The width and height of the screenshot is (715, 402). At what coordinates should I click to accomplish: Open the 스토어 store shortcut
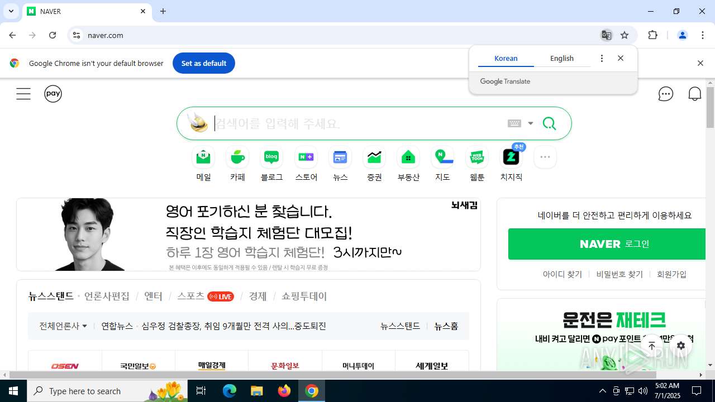tap(306, 164)
